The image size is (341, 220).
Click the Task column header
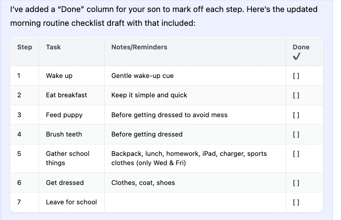click(53, 47)
